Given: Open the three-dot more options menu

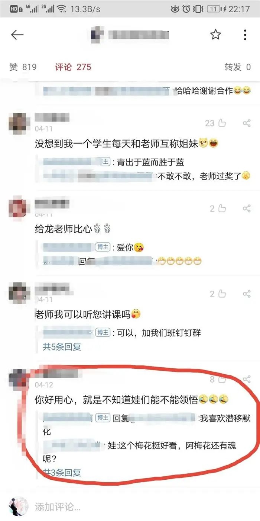Looking at the screenshot, I should [245, 35].
